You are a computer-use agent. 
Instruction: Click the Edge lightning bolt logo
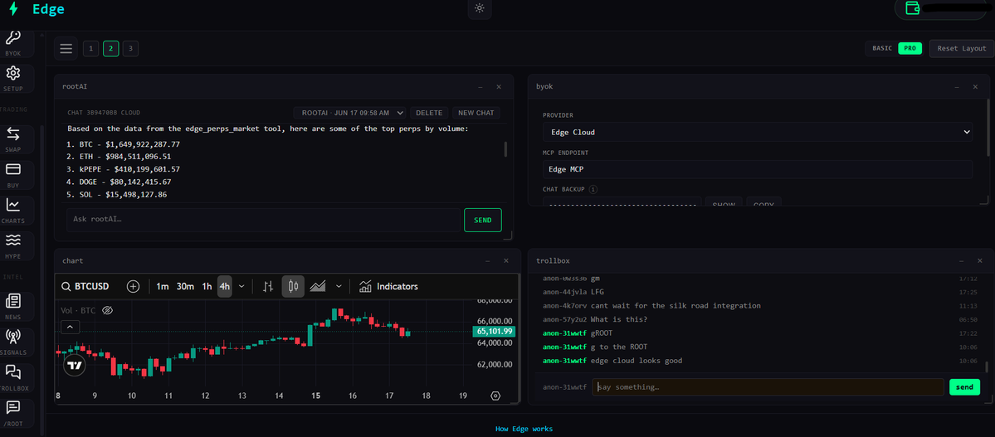coord(13,9)
